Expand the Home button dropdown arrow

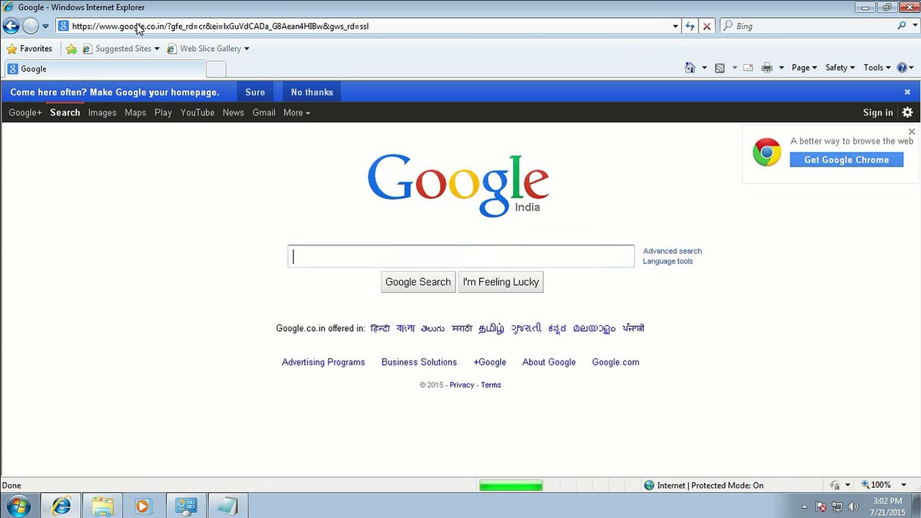pos(704,68)
